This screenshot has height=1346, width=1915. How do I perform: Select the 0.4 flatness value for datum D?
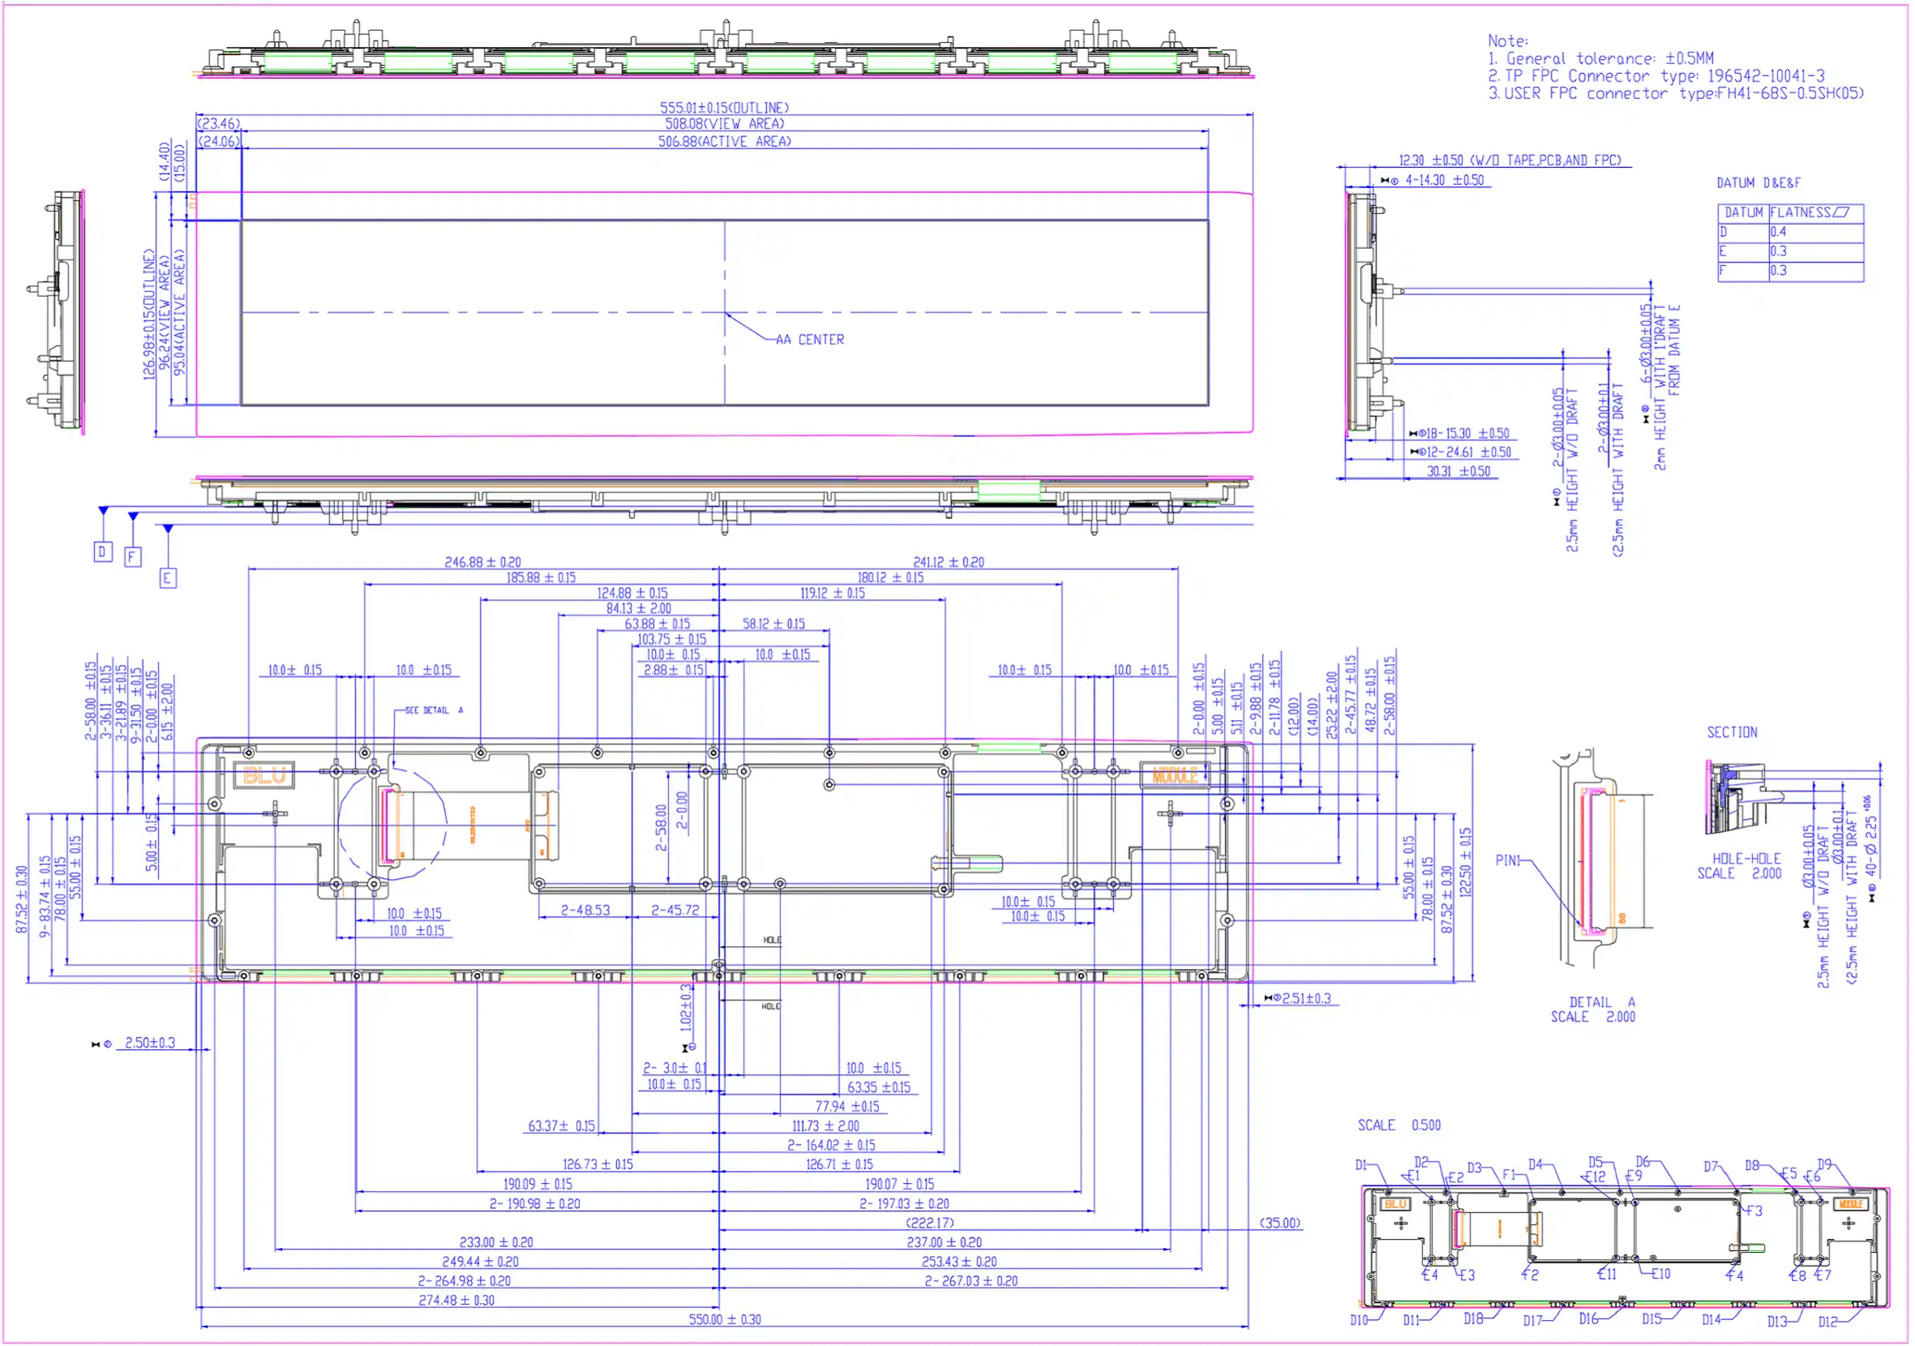pyautogui.click(x=1778, y=232)
